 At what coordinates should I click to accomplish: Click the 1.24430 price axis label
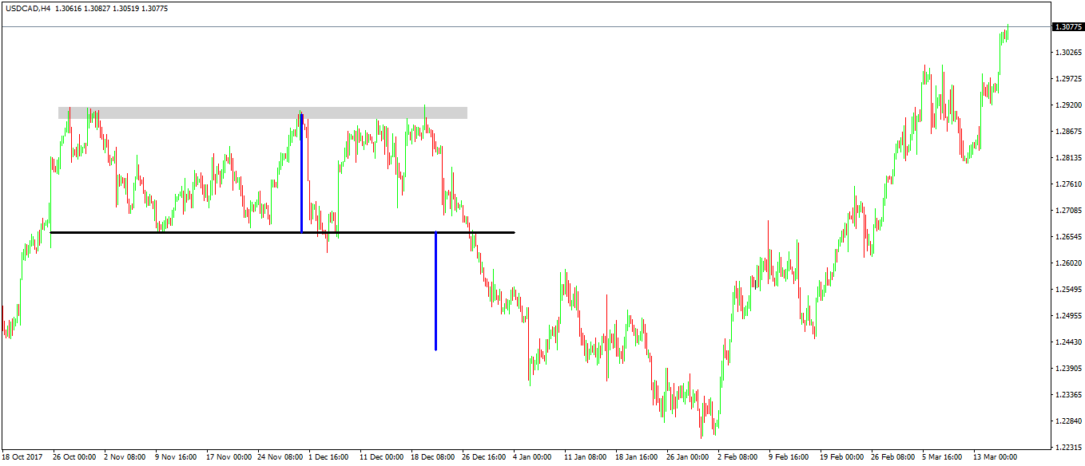coord(1067,342)
